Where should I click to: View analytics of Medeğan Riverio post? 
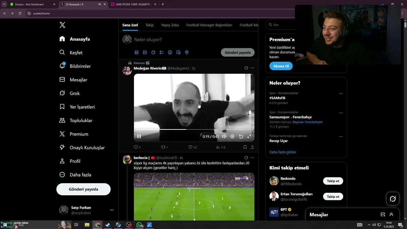(220, 147)
